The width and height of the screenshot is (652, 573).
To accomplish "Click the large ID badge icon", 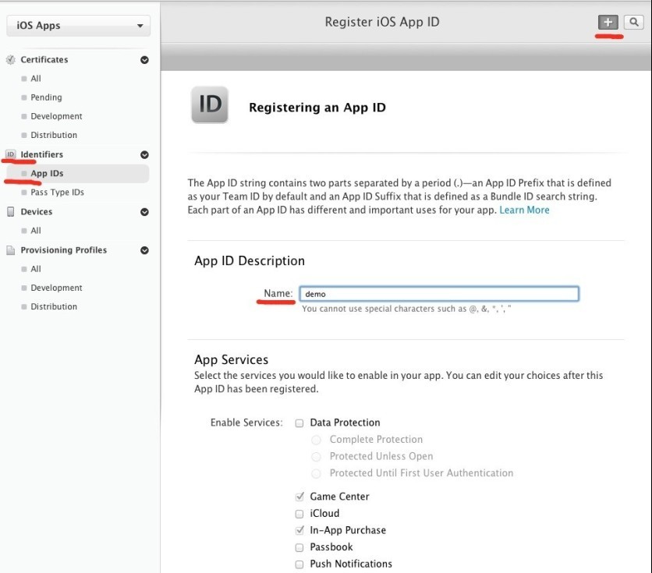I will (x=210, y=104).
